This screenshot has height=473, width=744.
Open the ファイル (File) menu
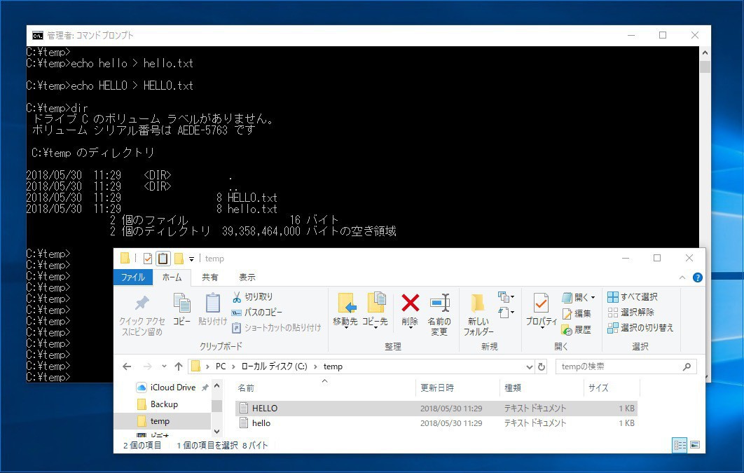(132, 277)
